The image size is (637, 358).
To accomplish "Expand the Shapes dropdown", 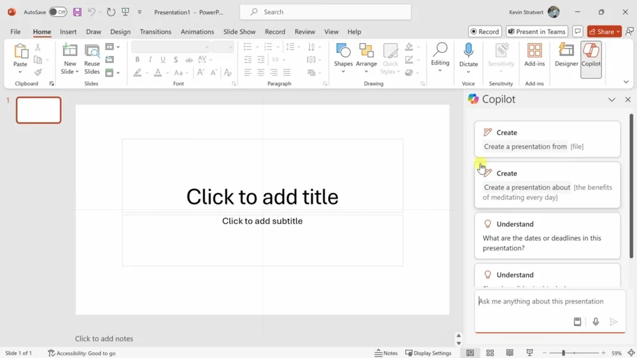I will [343, 71].
